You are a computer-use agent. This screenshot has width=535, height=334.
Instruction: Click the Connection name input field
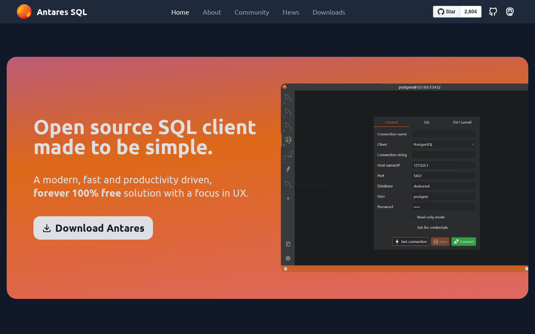[443, 134]
